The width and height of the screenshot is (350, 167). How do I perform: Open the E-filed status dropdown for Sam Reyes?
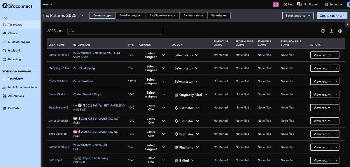point(184,160)
